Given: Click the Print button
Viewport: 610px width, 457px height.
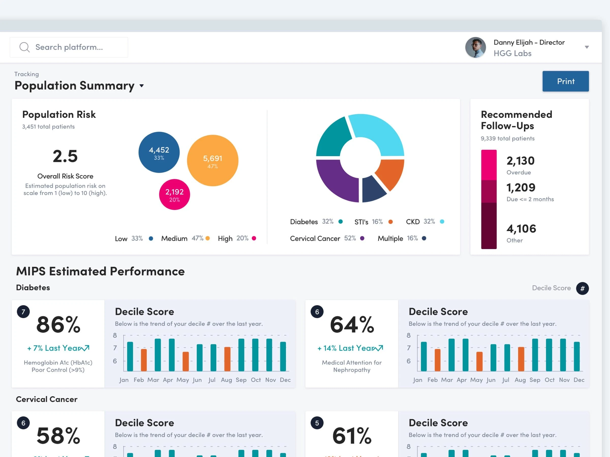Looking at the screenshot, I should tap(566, 81).
